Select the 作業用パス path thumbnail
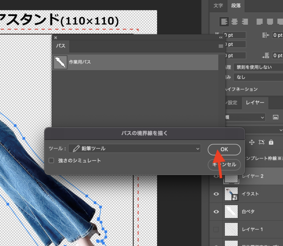Viewport: 283px width, 246px height. 61,62
